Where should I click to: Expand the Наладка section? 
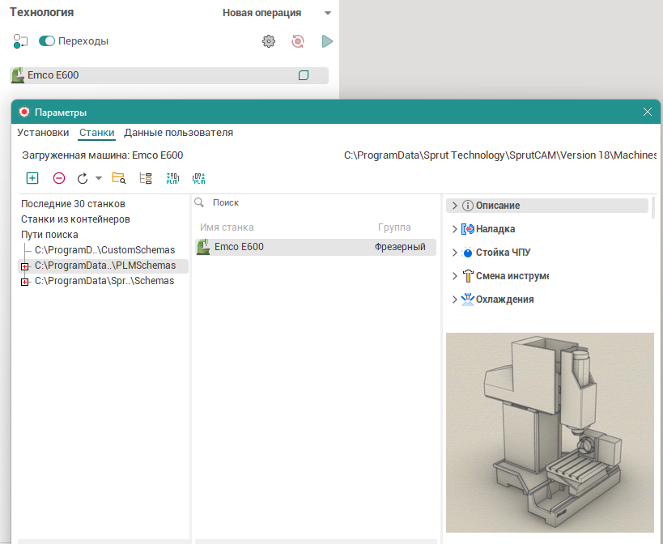point(454,229)
